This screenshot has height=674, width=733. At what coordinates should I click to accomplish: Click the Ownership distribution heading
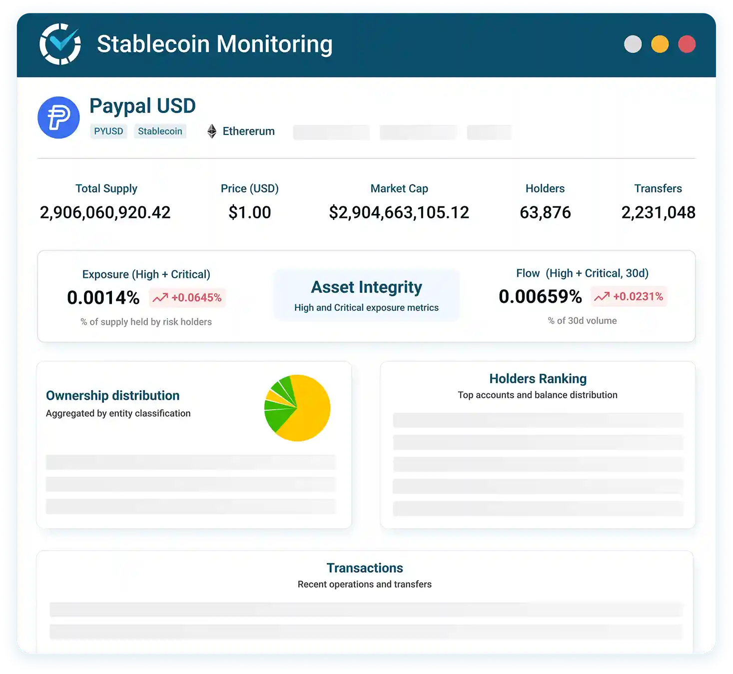pos(113,396)
